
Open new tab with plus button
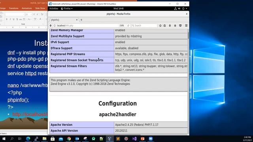click(x=81, y=20)
